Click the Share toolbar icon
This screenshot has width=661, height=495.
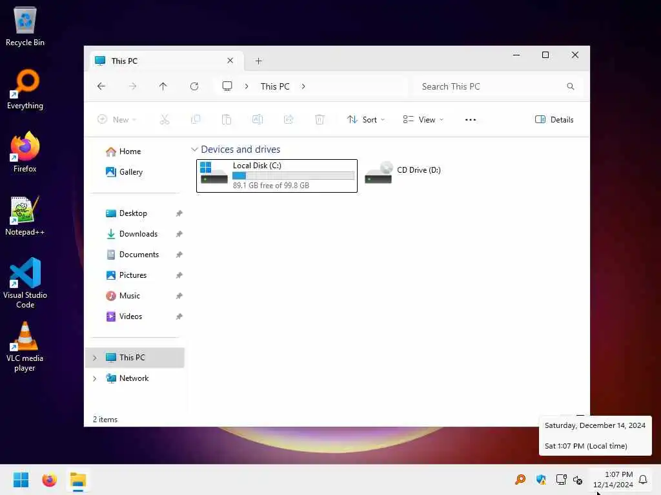pos(289,119)
